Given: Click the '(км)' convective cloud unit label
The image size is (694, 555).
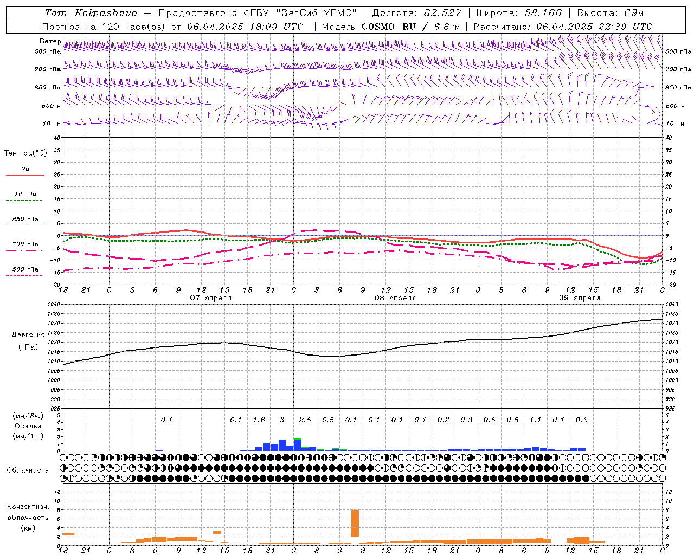Looking at the screenshot, I should pyautogui.click(x=28, y=527).
